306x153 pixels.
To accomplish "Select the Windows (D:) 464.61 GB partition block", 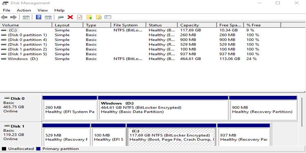I will (x=163, y=108).
